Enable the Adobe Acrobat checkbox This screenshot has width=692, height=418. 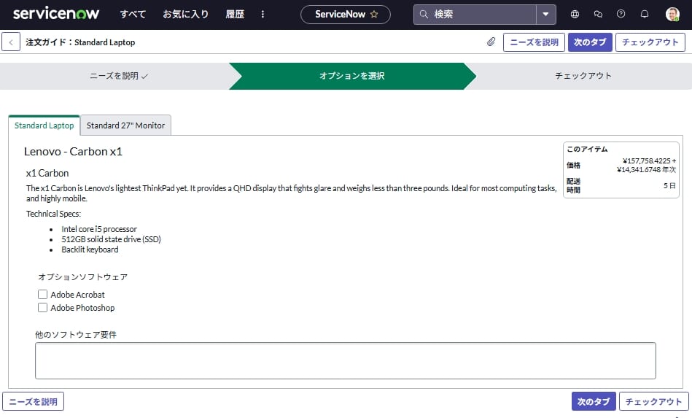[42, 295]
